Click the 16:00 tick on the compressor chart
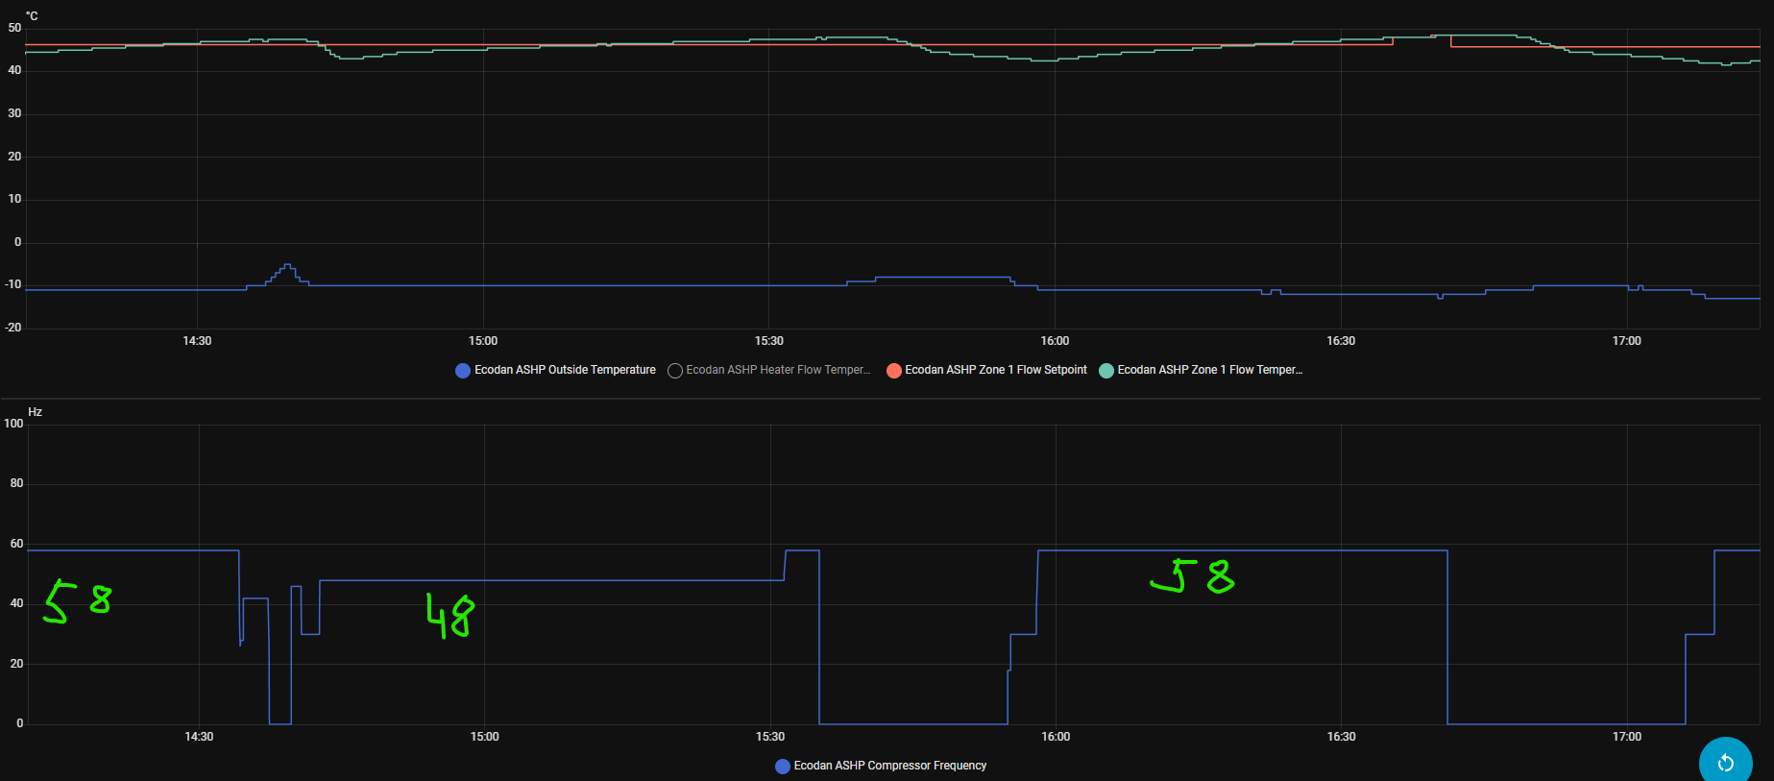Viewport: 1774px width, 781px height. (1056, 737)
